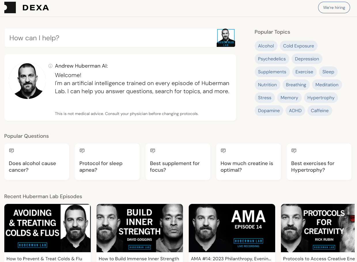Click the info icon beside Andrew Huberman AI

click(x=50, y=66)
